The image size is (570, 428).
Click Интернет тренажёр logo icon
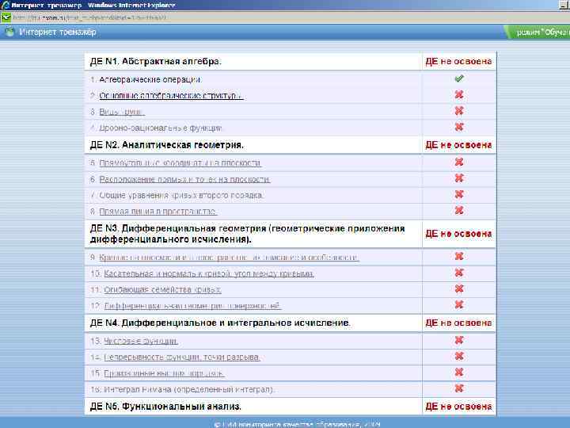9,32
